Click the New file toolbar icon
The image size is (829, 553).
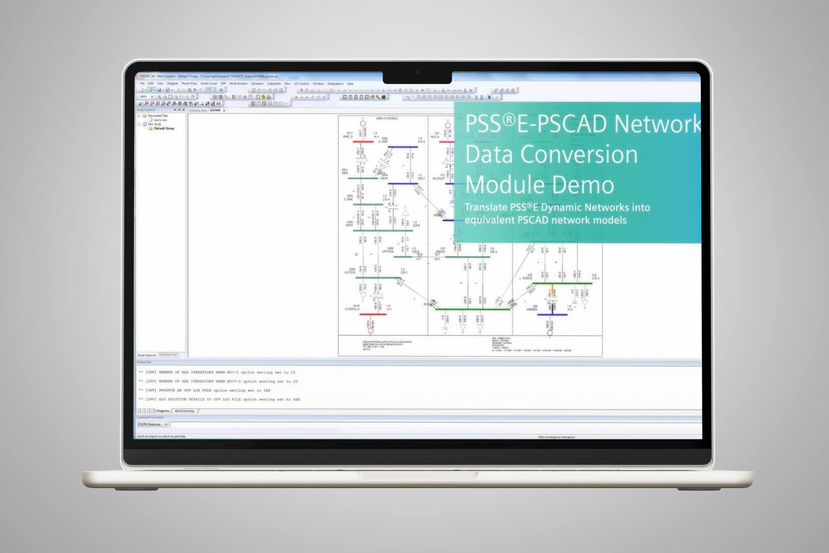(141, 90)
